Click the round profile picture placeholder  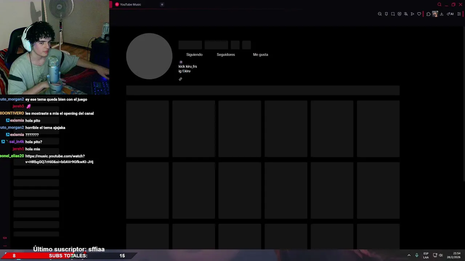149,56
